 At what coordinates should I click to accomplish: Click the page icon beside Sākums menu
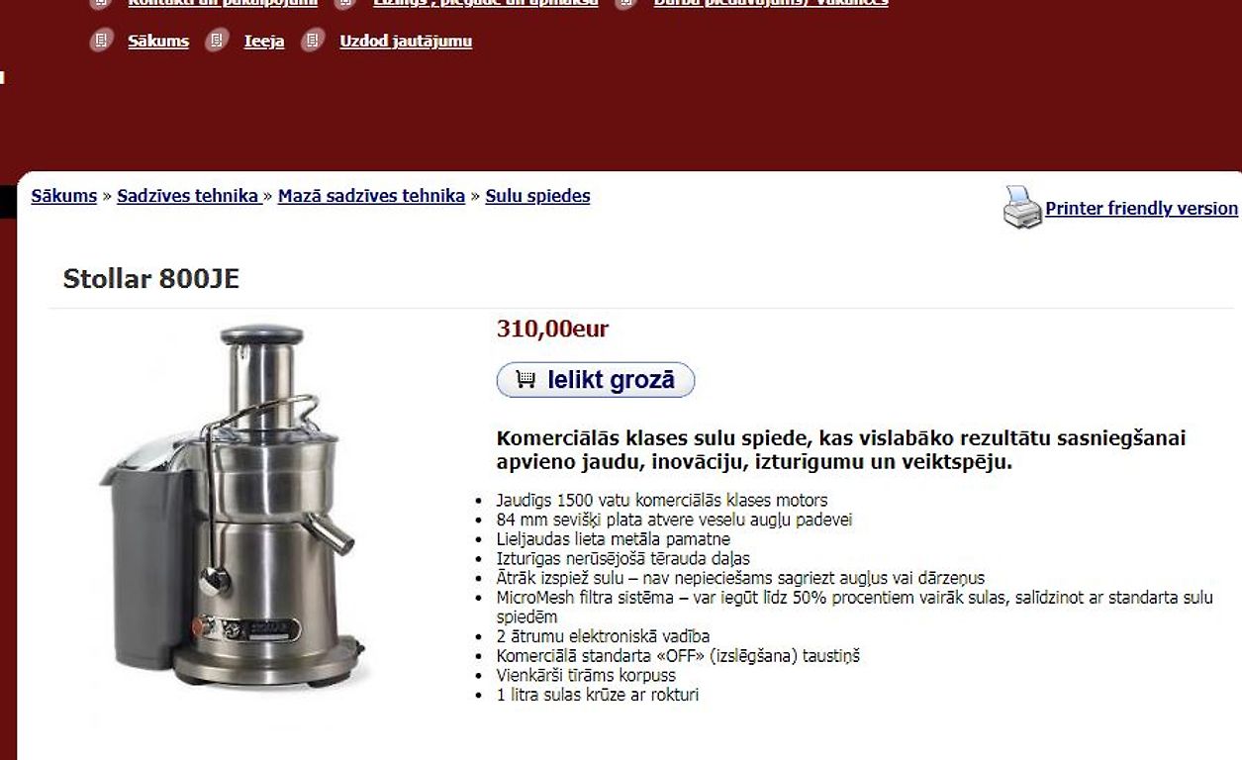pos(101,41)
